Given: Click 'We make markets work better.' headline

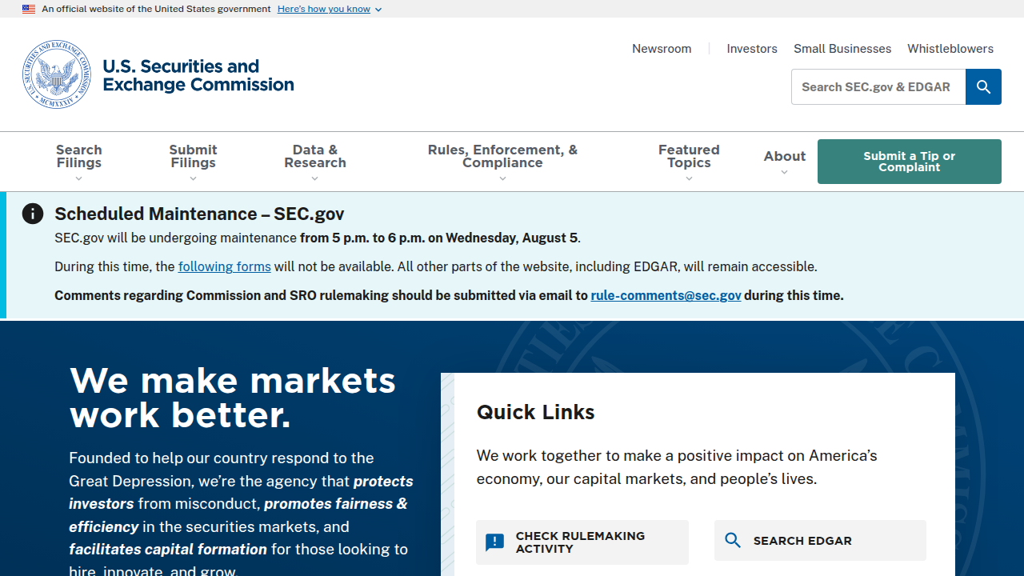Looking at the screenshot, I should (x=233, y=398).
